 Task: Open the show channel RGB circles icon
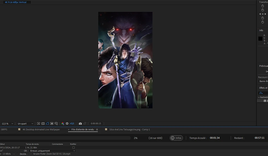click(63, 124)
